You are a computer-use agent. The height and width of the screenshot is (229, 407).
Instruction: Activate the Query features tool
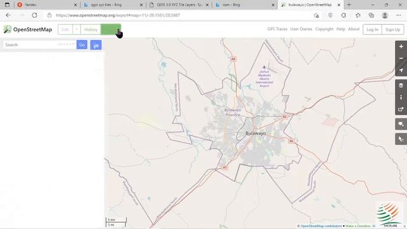pos(401,139)
